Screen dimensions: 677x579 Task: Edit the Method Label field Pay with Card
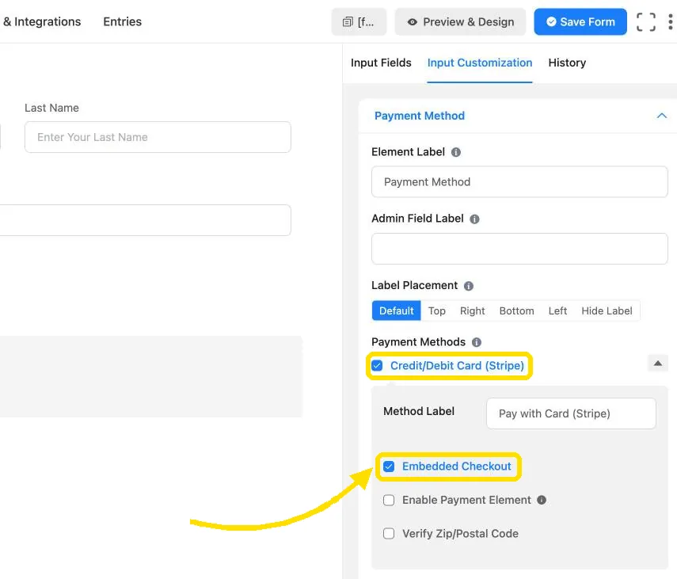[571, 413]
